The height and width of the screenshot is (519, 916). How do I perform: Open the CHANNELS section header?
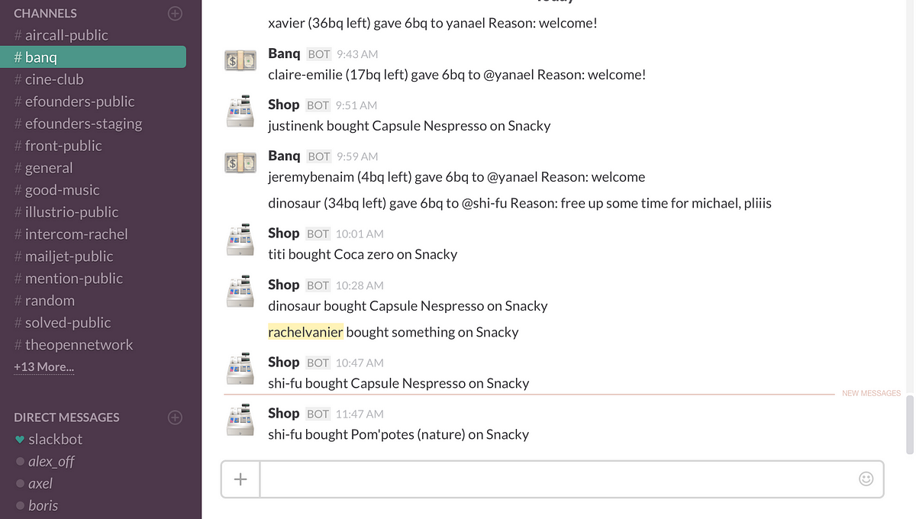tap(45, 13)
